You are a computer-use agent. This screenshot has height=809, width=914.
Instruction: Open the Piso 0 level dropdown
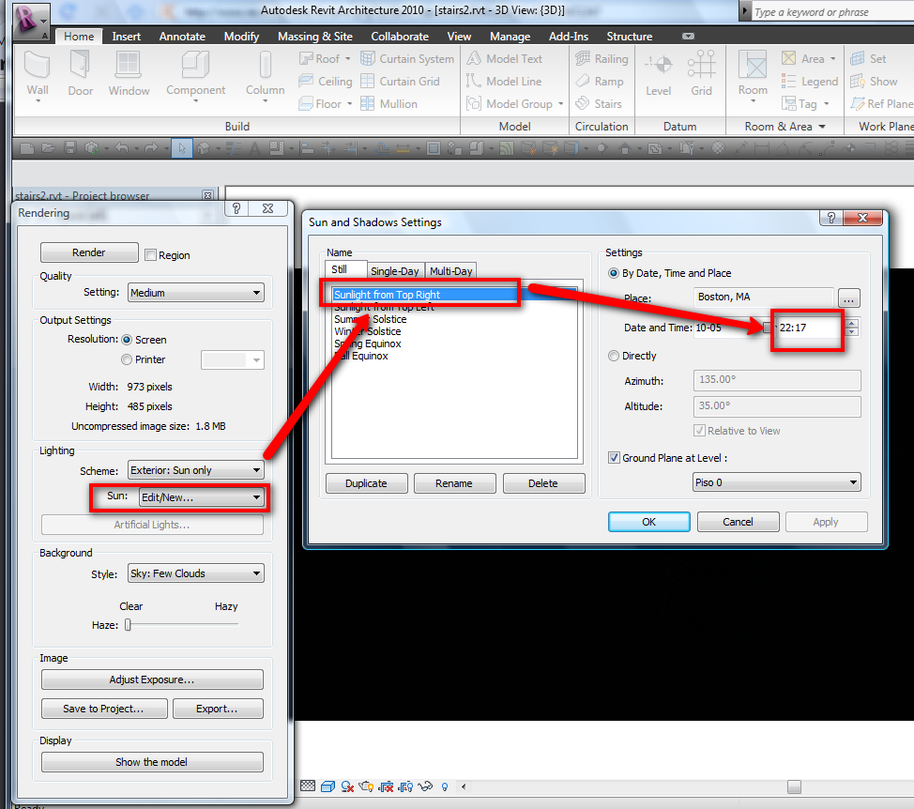click(776, 482)
